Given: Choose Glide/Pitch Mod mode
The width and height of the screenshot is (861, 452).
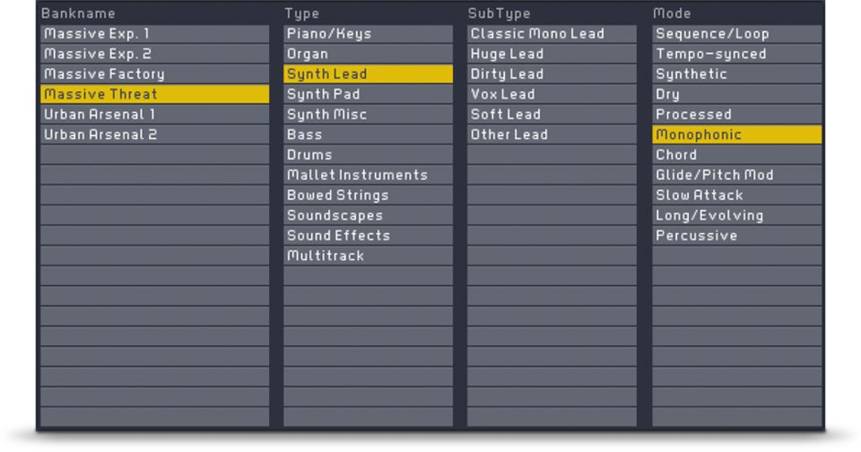Looking at the screenshot, I should point(736,175).
